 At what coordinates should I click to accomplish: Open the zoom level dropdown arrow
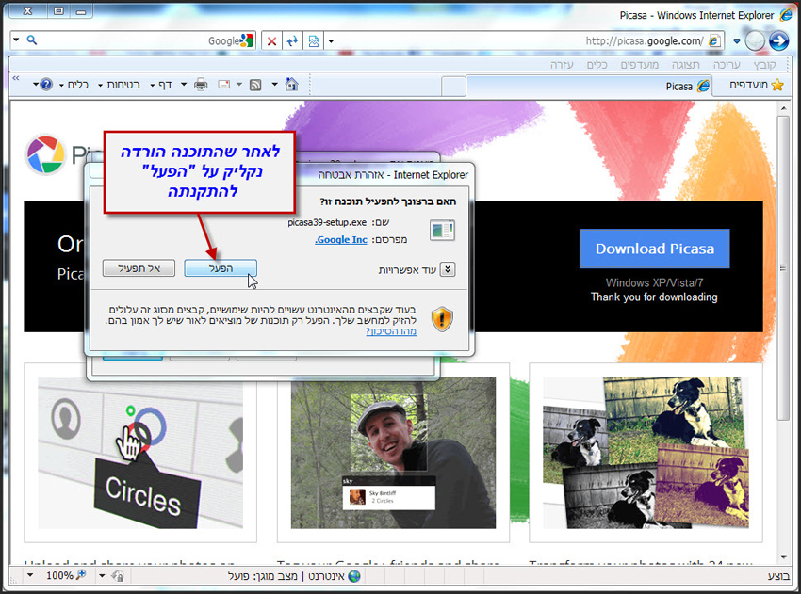coord(30,575)
